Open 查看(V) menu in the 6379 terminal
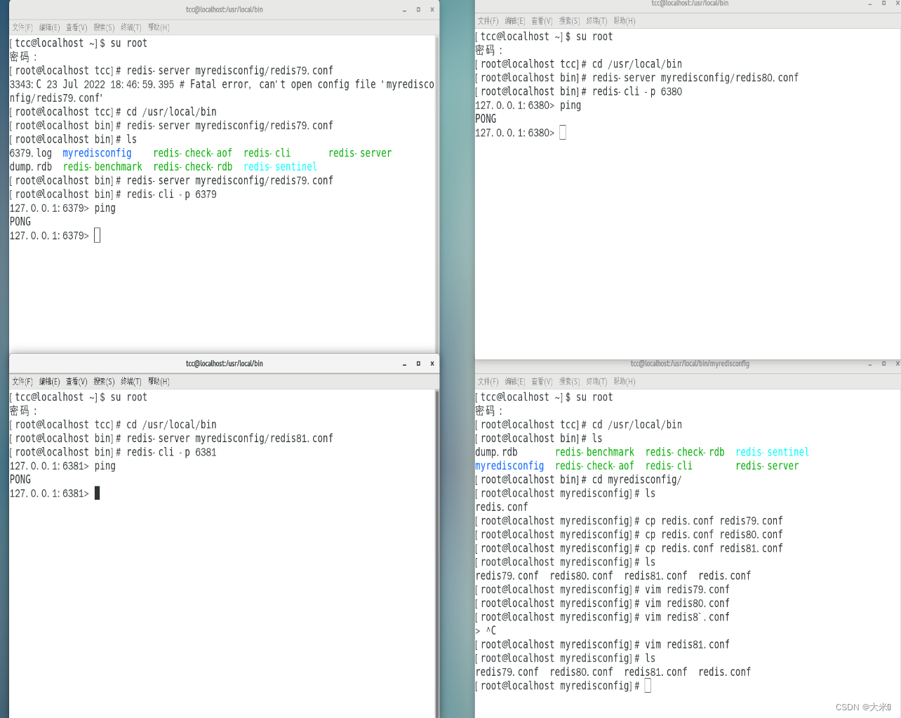The width and height of the screenshot is (901, 718). (x=76, y=27)
